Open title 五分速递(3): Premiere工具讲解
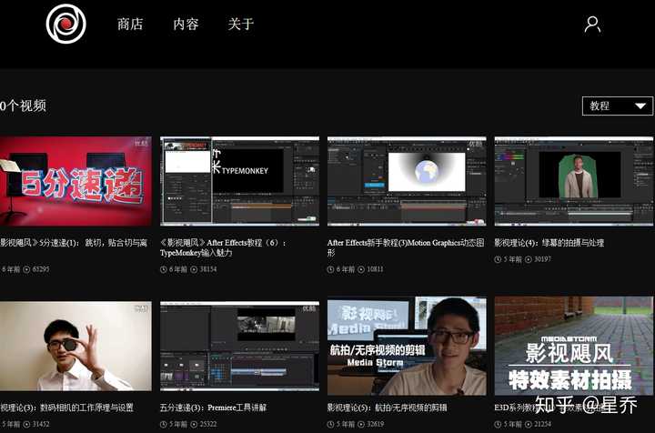Viewport: 655px width, 433px height. [213, 408]
